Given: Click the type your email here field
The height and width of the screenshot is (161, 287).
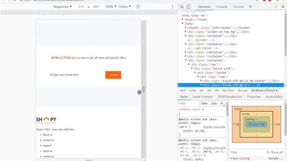Looking at the screenshot, I should 66,75.
